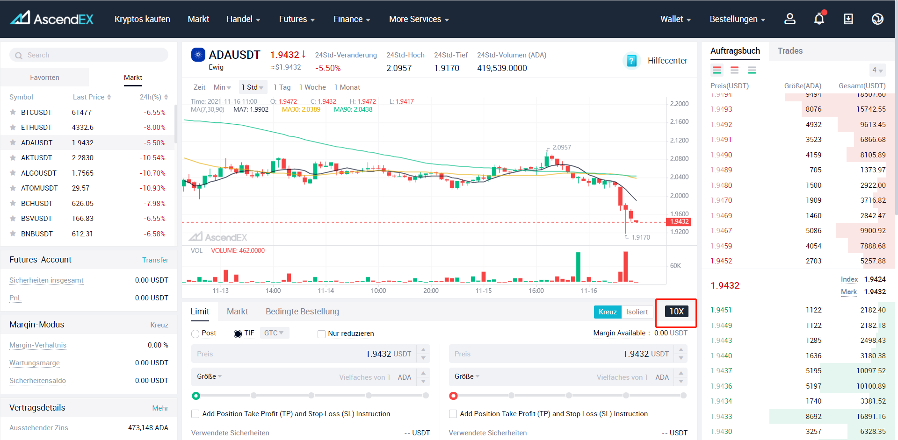Switch to the Trades tab

[x=790, y=51]
